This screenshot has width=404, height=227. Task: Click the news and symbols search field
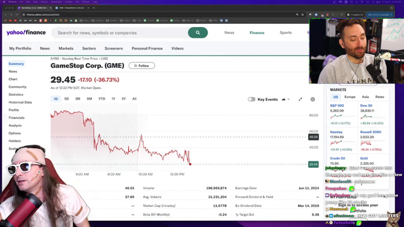[x=120, y=33]
